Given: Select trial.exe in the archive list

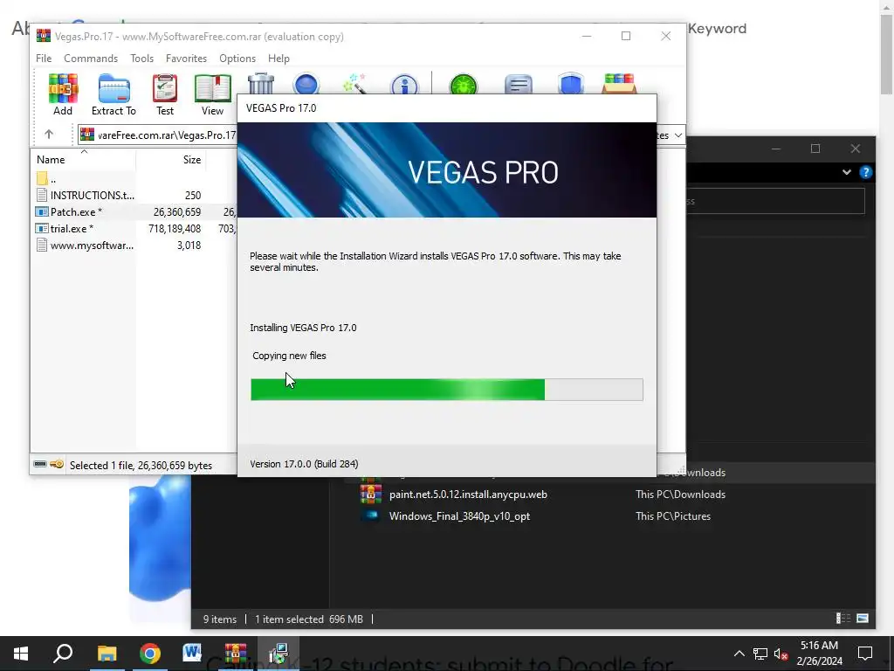Looking at the screenshot, I should (134, 228).
